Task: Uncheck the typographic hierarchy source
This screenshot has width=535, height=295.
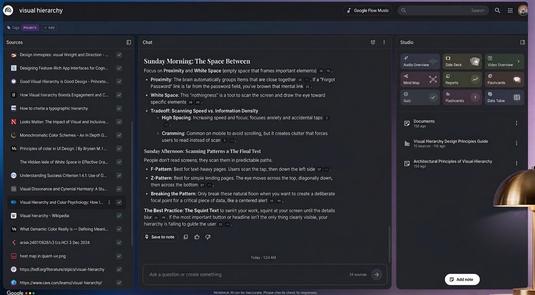Action: (x=119, y=109)
